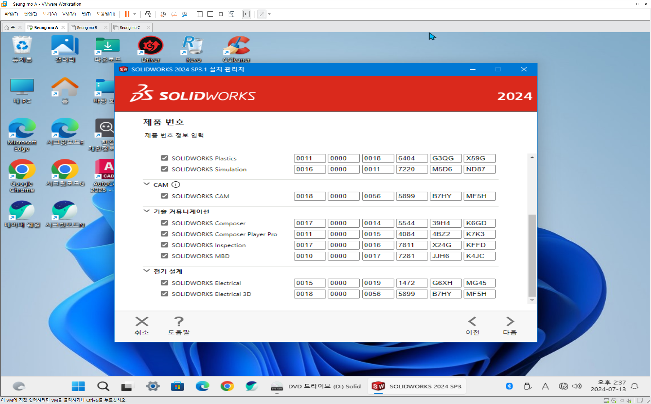Open the Microsoft Edge desktop icon

tap(22, 135)
